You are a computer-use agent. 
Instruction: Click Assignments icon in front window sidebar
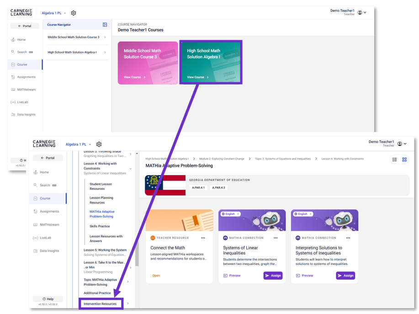(x=35, y=211)
